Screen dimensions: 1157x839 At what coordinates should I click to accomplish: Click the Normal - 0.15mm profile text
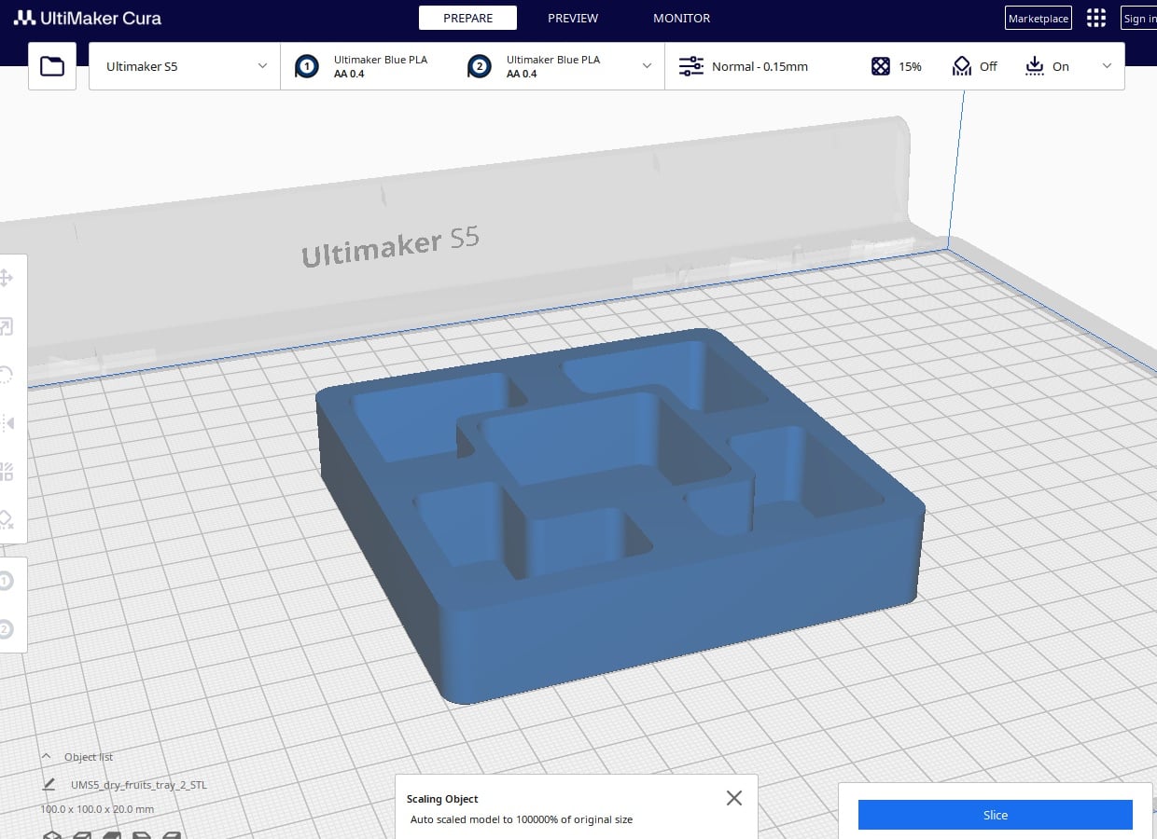tap(760, 66)
